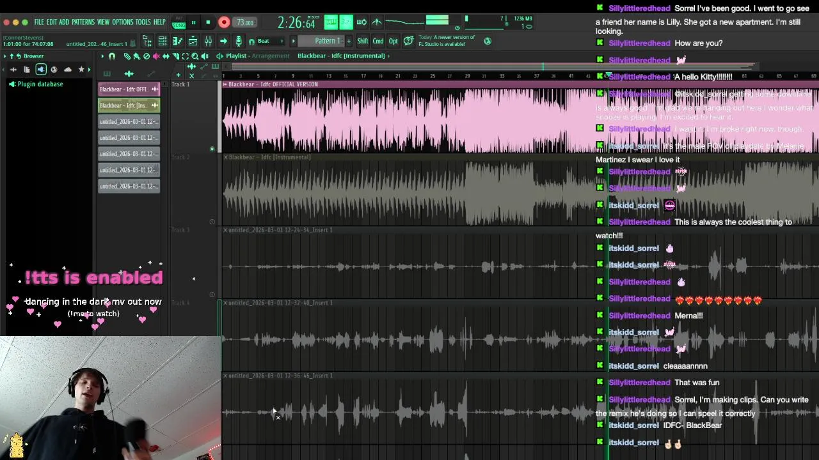The width and height of the screenshot is (819, 460).
Task: Toggle the playlist magnet snap button
Action: [x=112, y=56]
